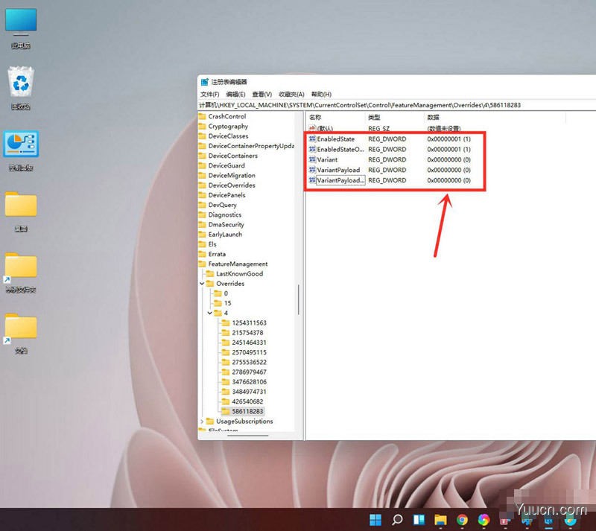Select the 3484974731 key
Screen dimensions: 596x531
[x=250, y=392]
